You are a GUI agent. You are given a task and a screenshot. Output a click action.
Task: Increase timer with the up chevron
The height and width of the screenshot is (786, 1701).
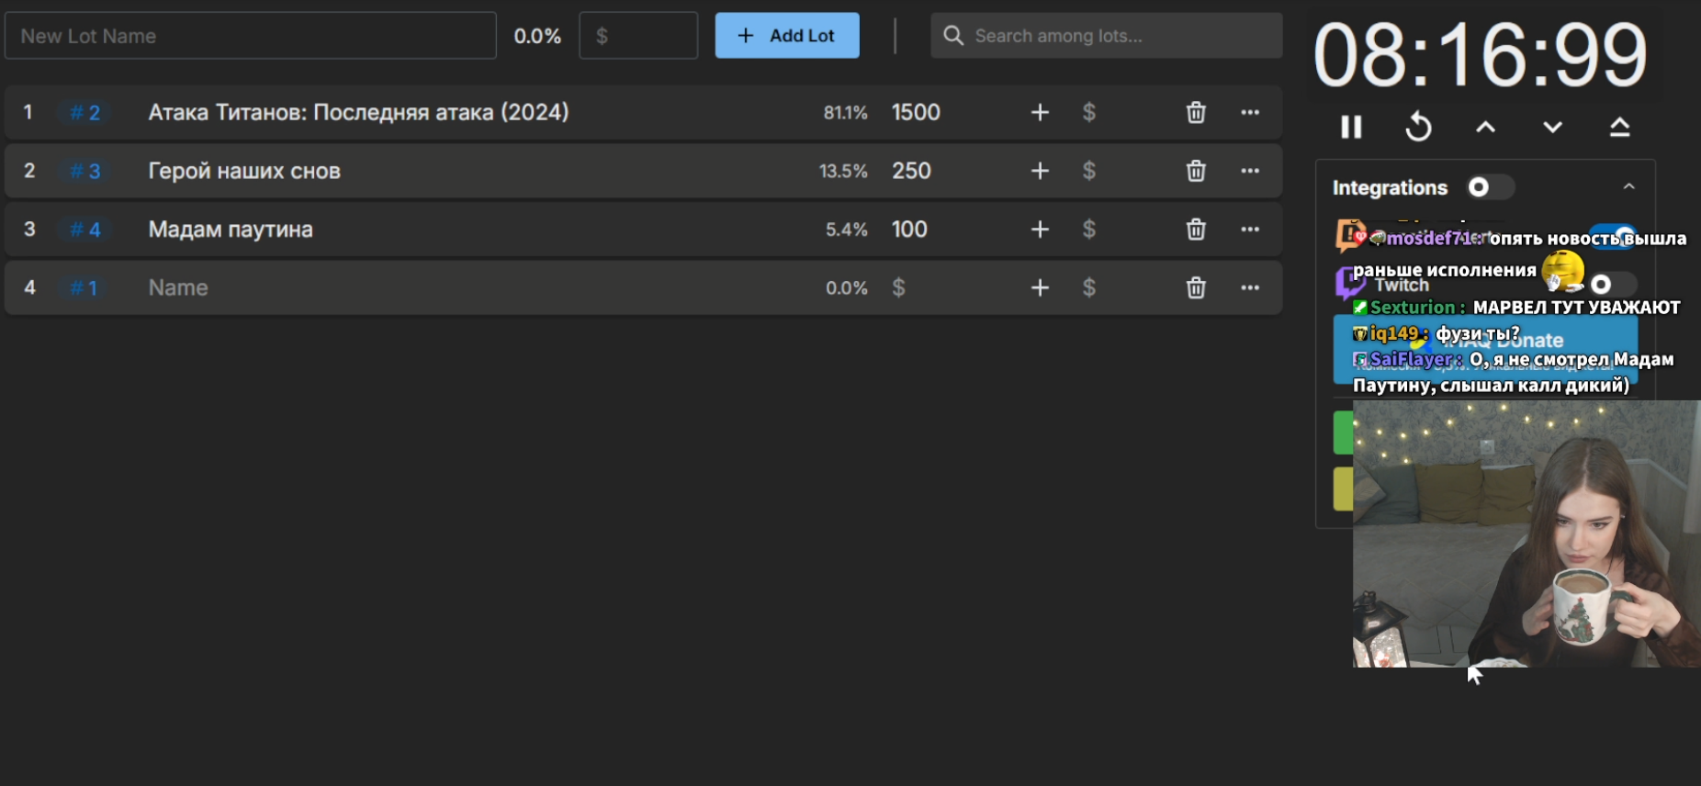pyautogui.click(x=1485, y=127)
